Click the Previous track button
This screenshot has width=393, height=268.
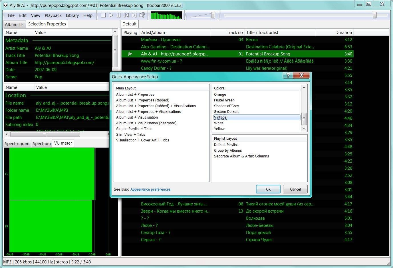(x=126, y=15)
